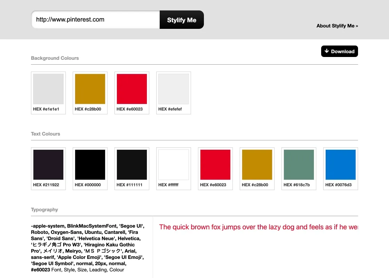Screen dimensions: 389x278
Task: Click the black text swatch #000000
Action: (x=90, y=165)
